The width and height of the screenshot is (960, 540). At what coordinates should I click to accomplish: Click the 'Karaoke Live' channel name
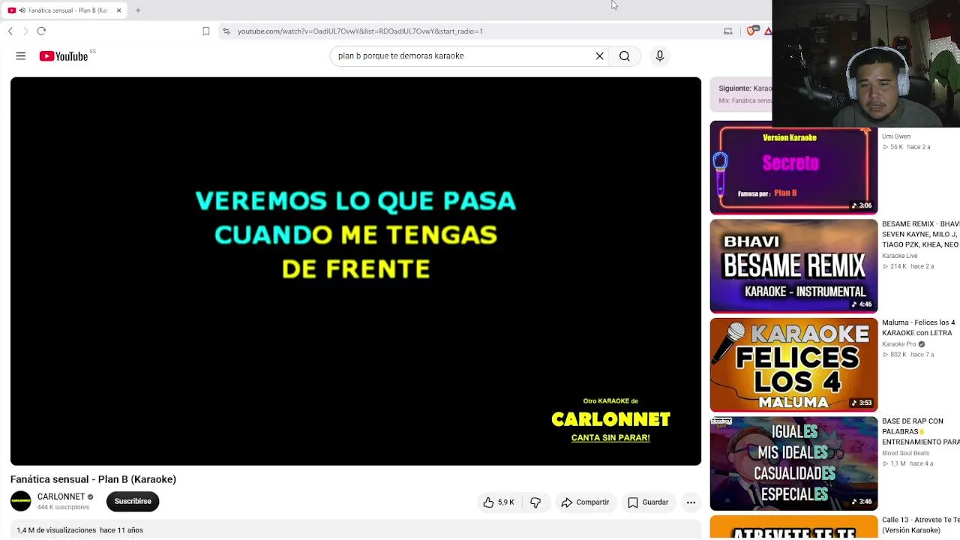(x=900, y=256)
